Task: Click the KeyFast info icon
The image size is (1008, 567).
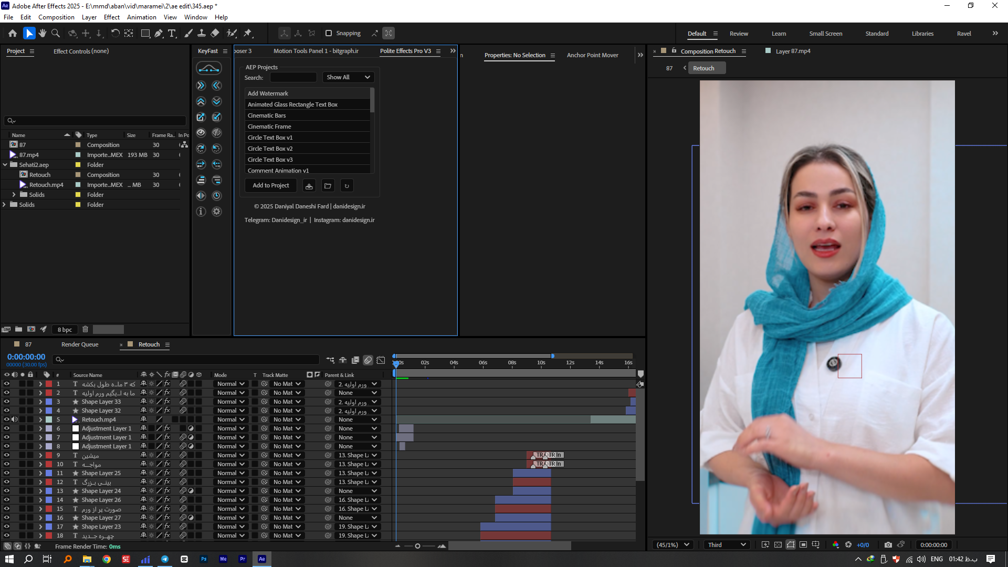Action: pos(201,212)
